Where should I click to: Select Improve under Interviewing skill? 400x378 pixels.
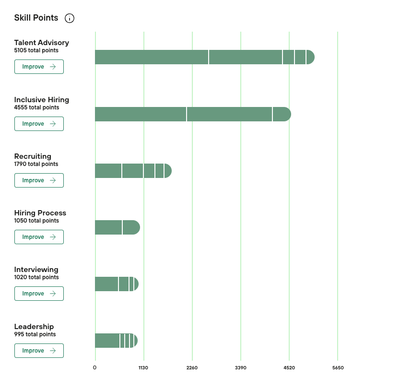point(39,294)
